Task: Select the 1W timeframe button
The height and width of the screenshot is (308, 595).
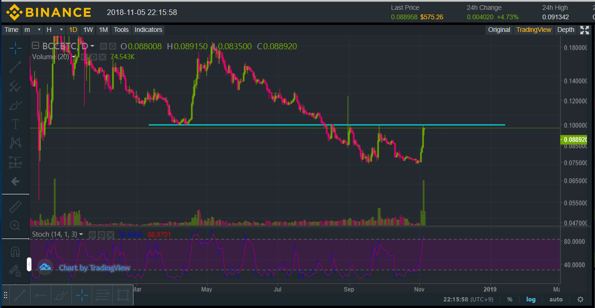Action: pos(88,30)
